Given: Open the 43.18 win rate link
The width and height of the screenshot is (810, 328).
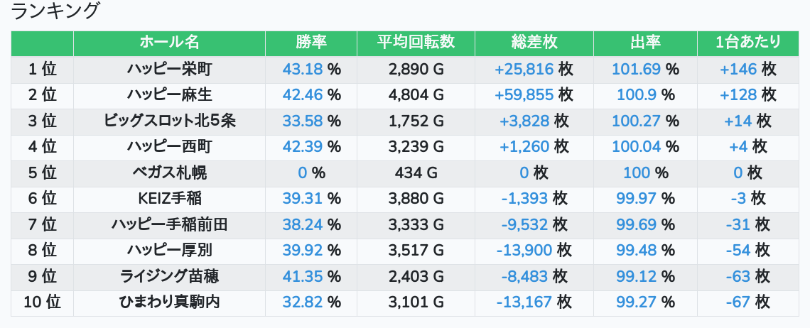Looking at the screenshot, I should 303,69.
